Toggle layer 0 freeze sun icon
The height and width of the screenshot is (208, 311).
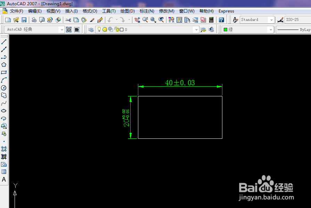click(105, 29)
